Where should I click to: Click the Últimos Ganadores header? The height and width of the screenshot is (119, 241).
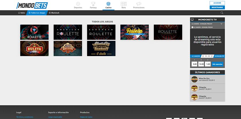pyautogui.click(x=207, y=72)
